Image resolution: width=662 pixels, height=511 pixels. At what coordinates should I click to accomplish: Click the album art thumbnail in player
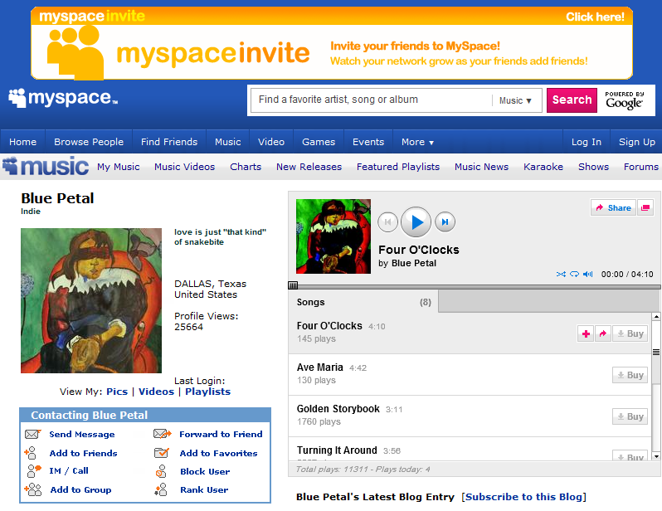[x=333, y=236]
